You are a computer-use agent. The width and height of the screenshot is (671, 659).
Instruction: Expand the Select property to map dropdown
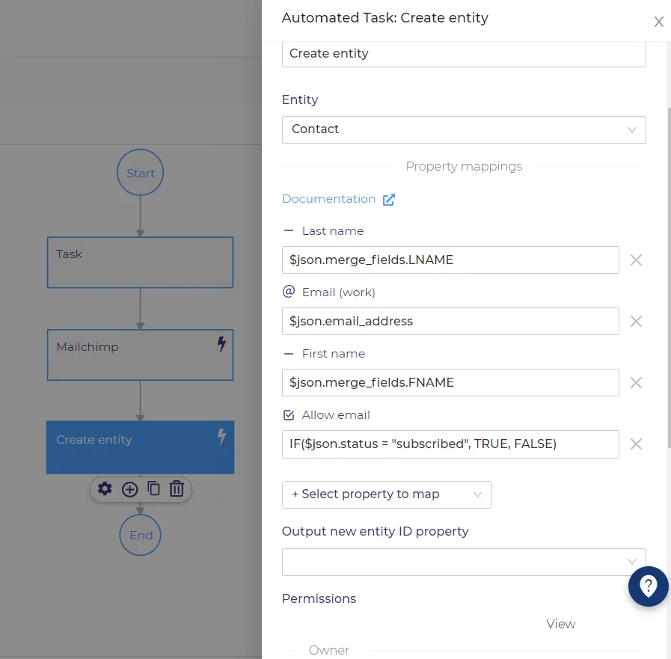point(387,494)
